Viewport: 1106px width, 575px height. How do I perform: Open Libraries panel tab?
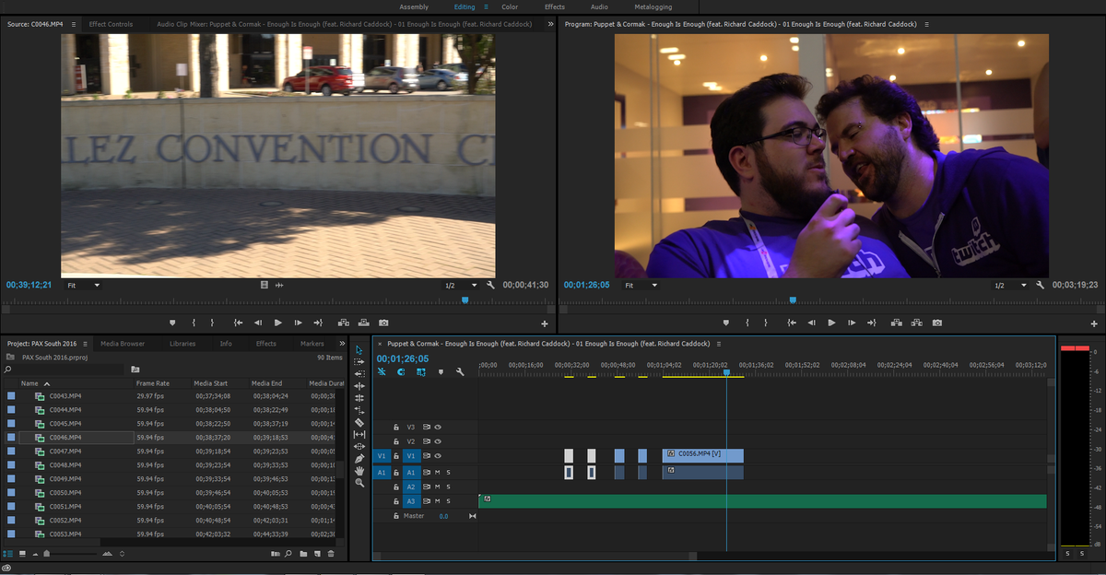click(182, 344)
